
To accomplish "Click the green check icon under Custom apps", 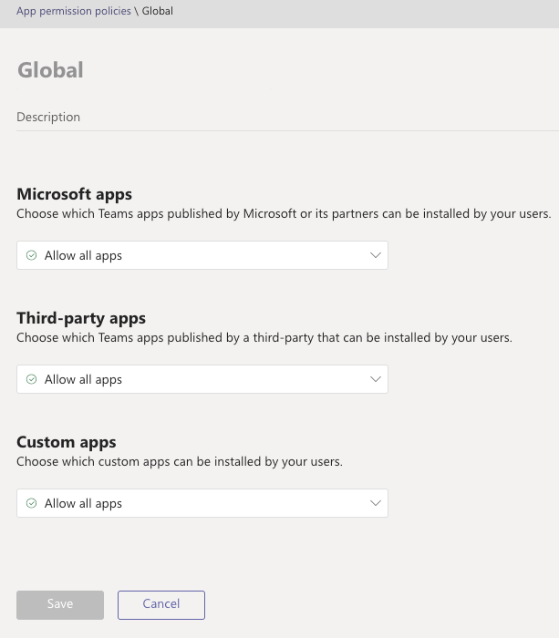I will coord(32,504).
